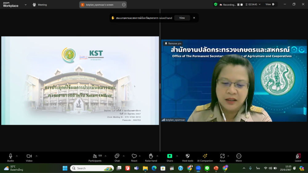Image resolution: width=308 pixels, height=173 pixels.
Task: Click View on the raised hand notification
Action: pos(182,18)
